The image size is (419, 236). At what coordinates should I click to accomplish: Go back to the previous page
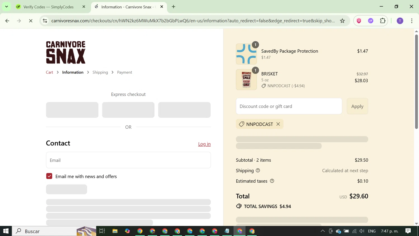[7, 21]
